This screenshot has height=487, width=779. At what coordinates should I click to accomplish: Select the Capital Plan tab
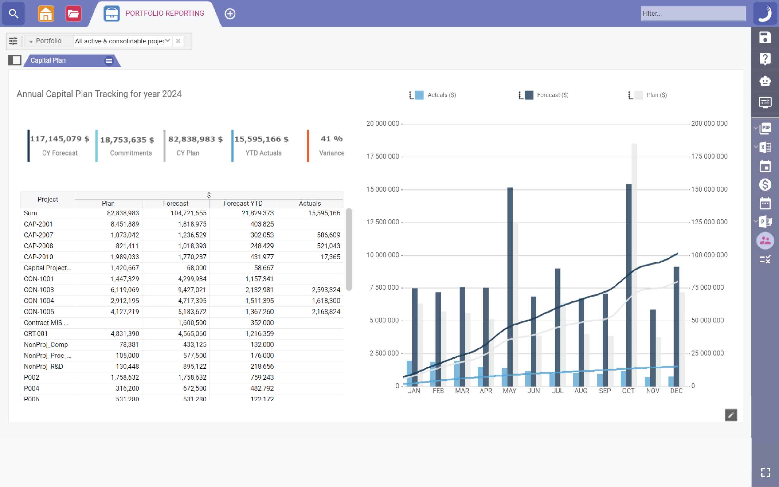point(48,60)
